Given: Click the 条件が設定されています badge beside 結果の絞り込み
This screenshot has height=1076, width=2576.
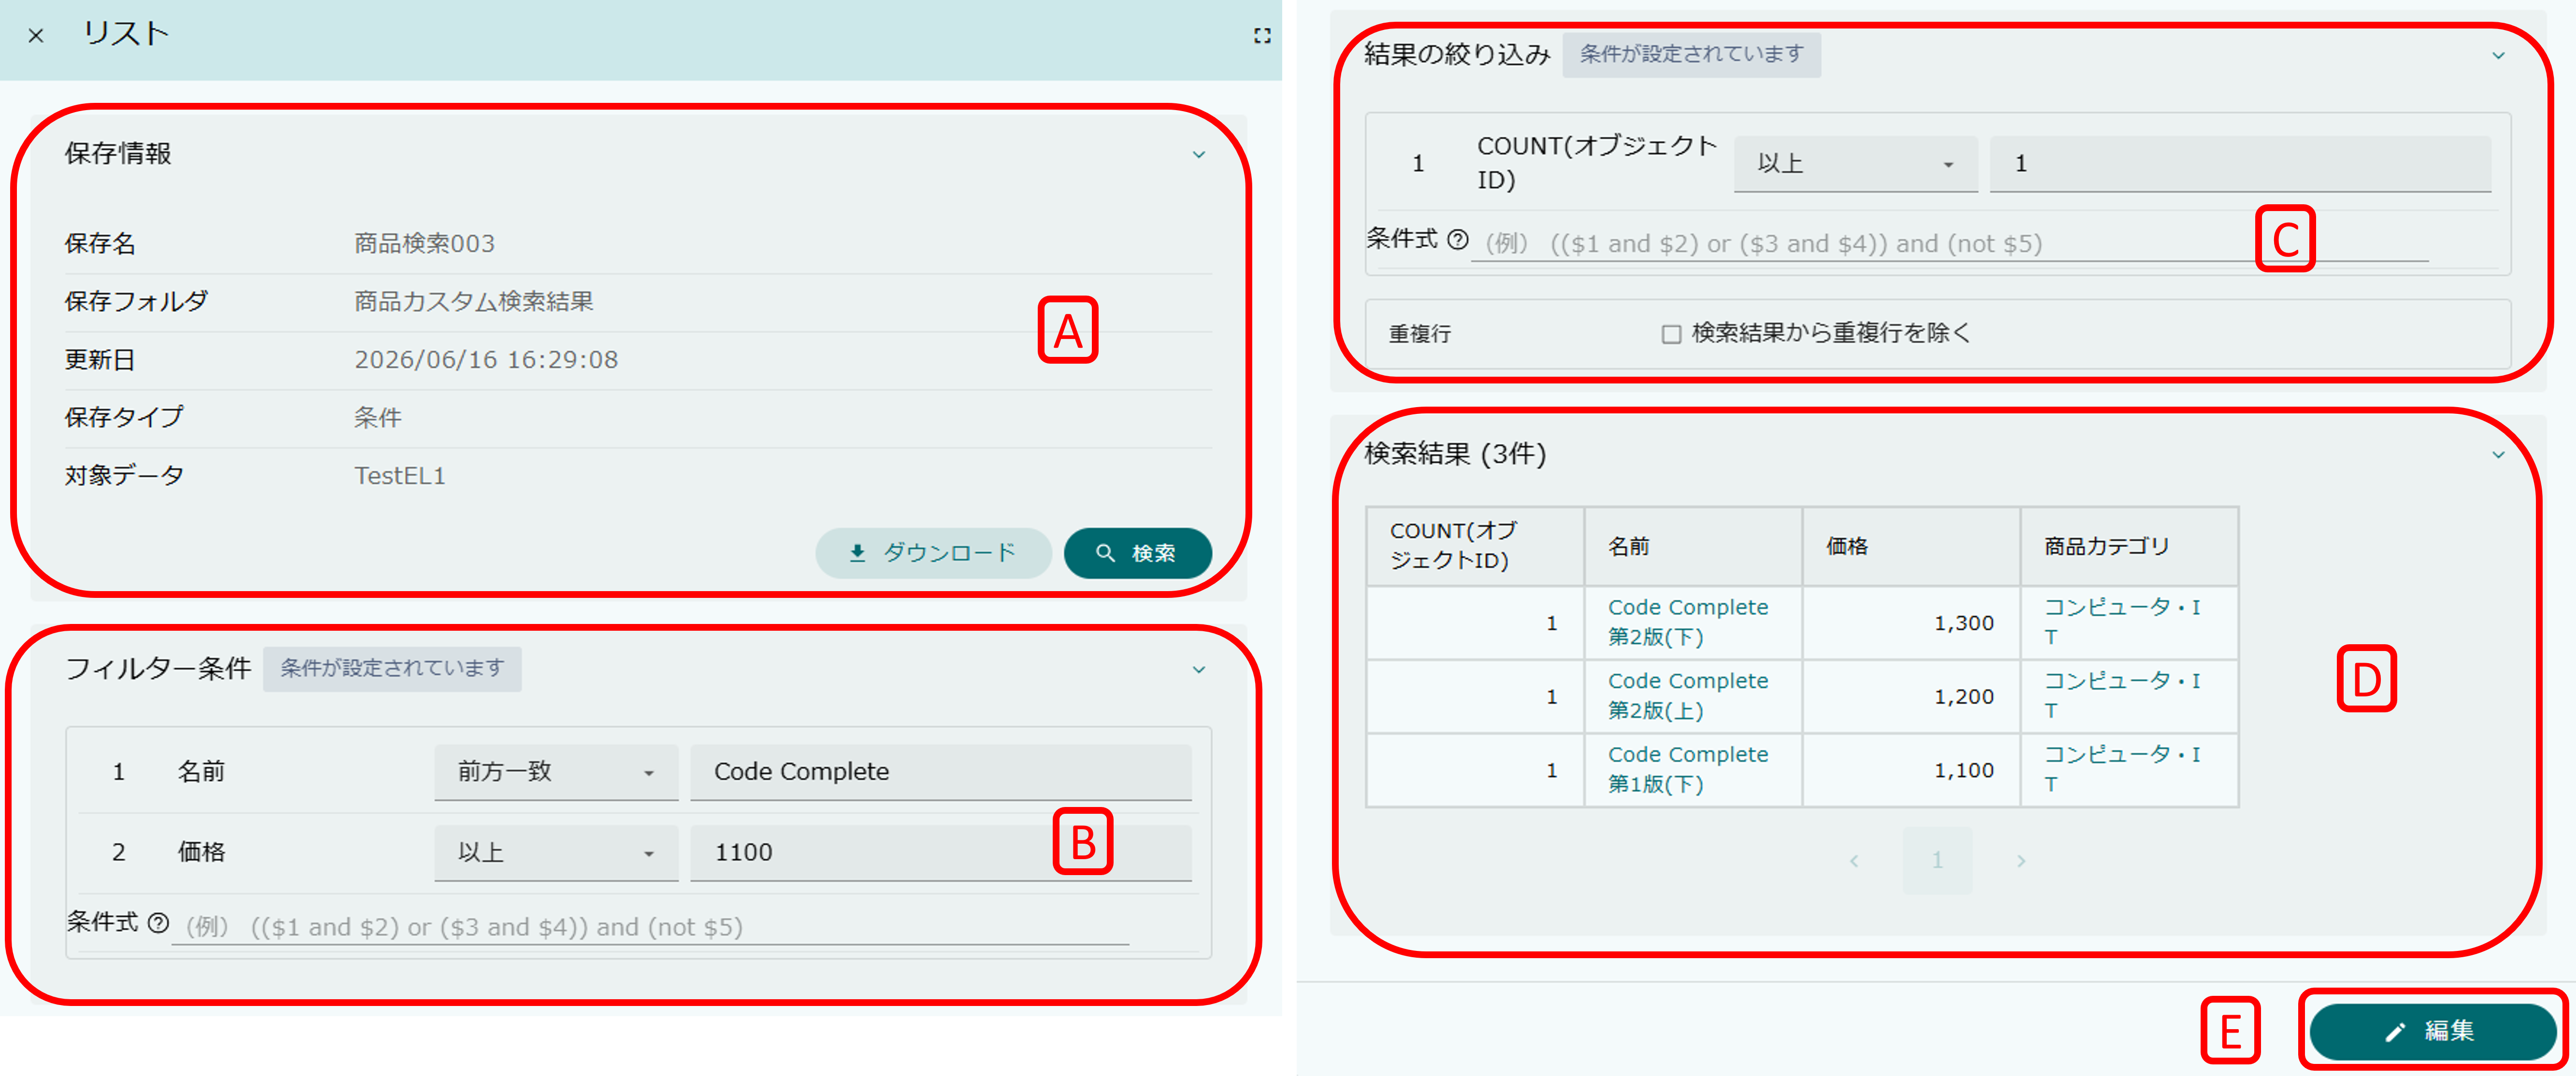Looking at the screenshot, I should (1692, 55).
